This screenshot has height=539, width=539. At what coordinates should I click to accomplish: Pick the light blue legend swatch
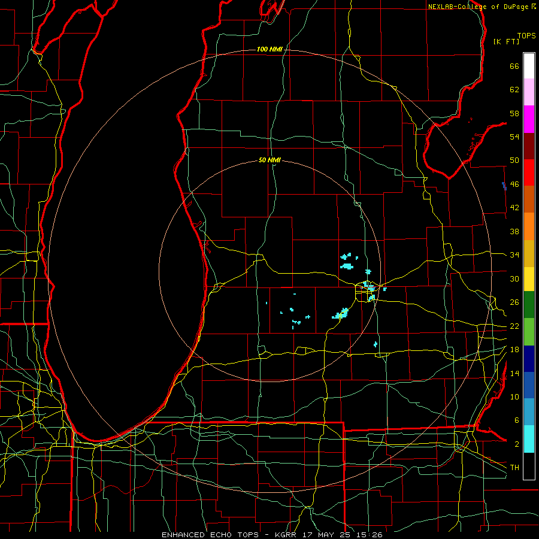[529, 412]
